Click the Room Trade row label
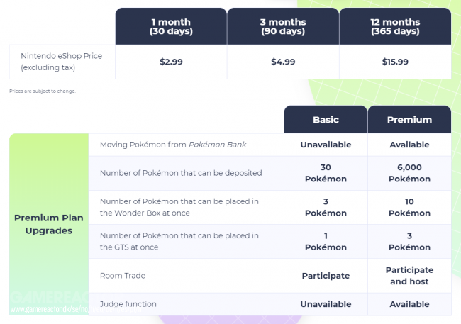The width and height of the screenshot is (461, 324). [123, 276]
